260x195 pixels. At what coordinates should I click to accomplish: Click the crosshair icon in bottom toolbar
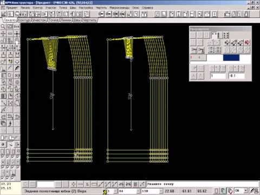tap(73, 184)
